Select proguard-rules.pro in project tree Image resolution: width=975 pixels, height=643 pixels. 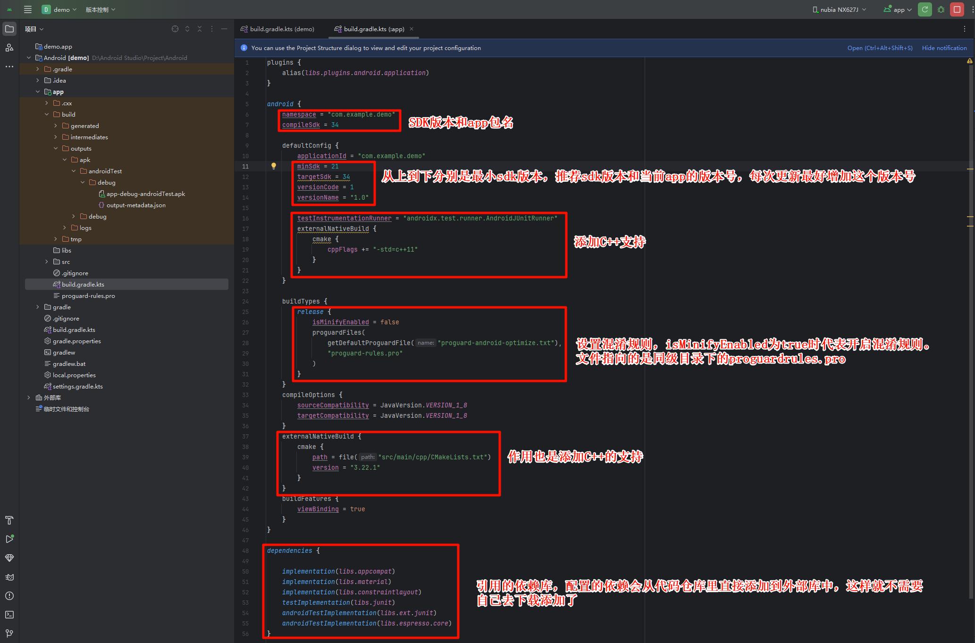[x=88, y=296]
